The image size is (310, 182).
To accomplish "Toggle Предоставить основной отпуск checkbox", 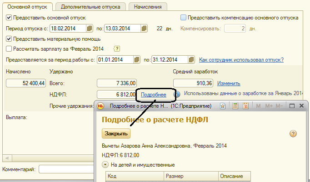I will (9, 18).
